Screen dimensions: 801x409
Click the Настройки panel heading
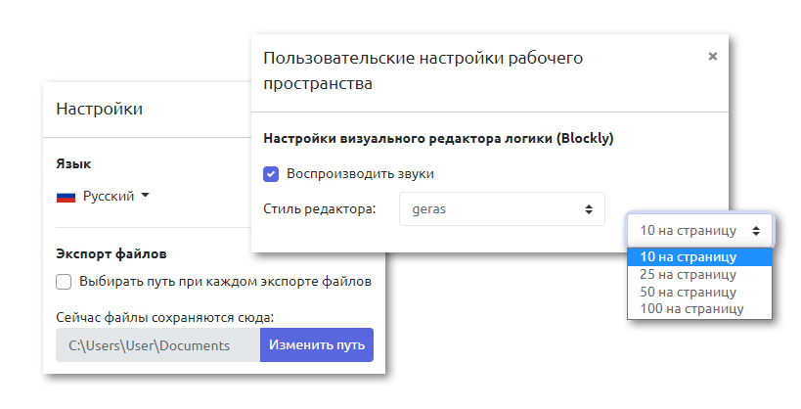click(x=100, y=109)
